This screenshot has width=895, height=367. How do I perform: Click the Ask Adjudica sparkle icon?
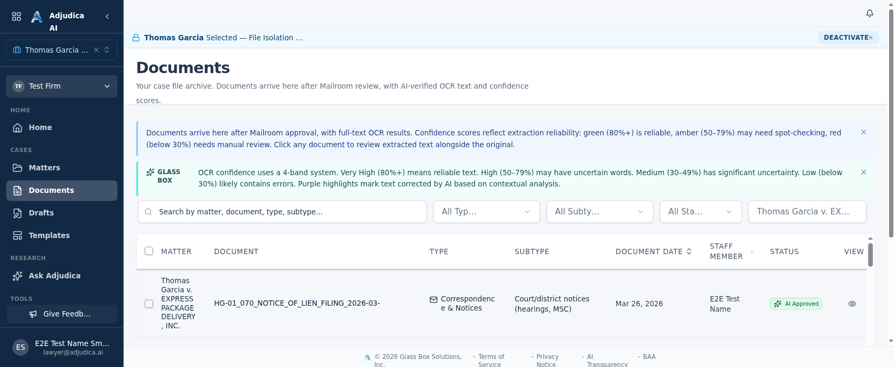pyautogui.click(x=17, y=276)
